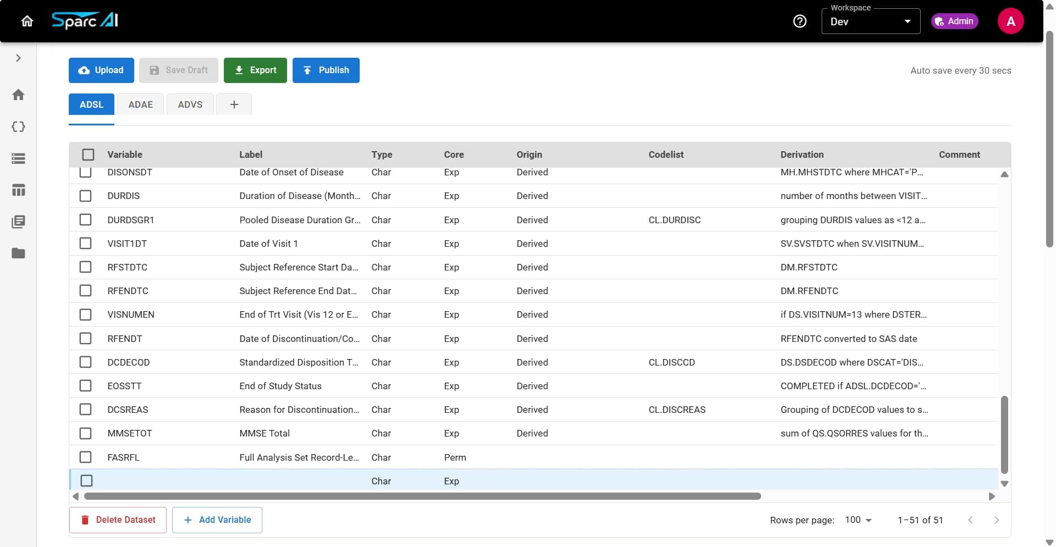
Task: Check the DURDSGR1 variable checkbox
Action: pos(86,219)
